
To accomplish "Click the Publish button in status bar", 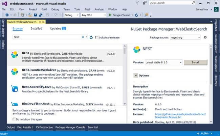I will click(205, 134).
